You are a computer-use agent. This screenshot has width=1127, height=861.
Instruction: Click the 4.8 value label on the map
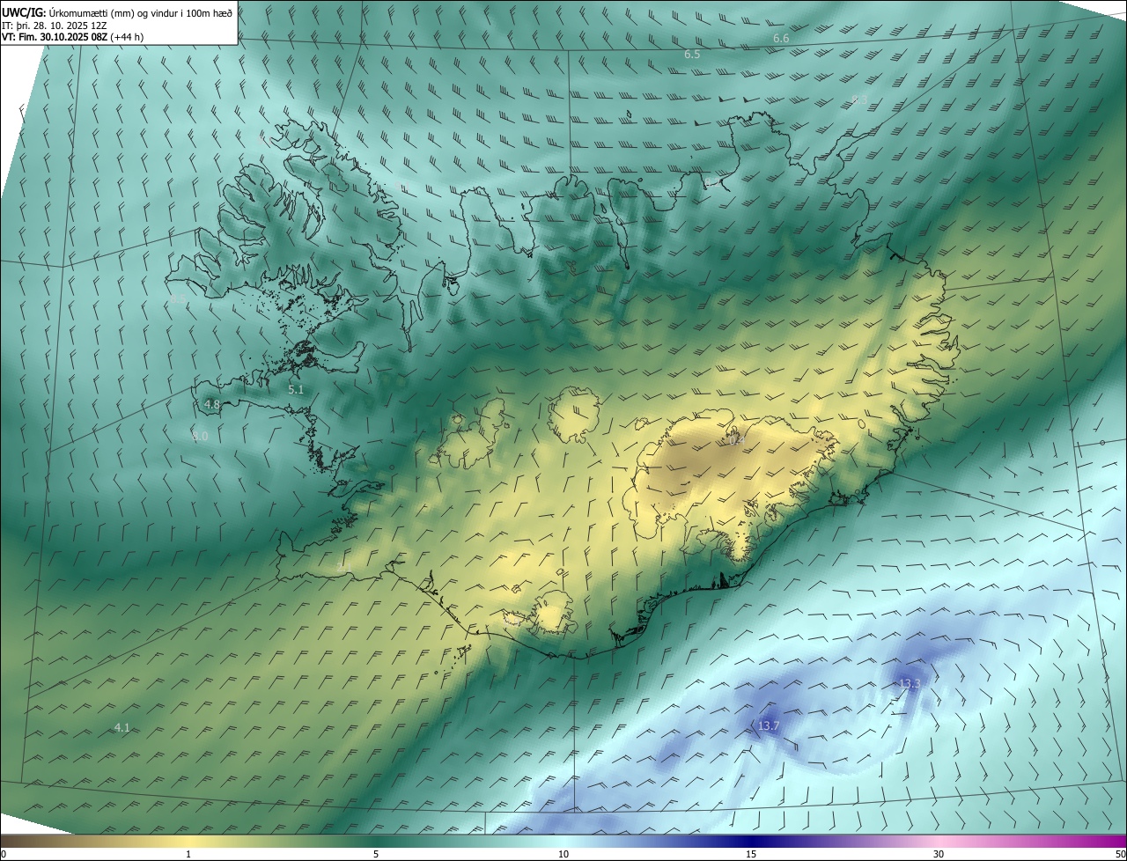tap(211, 405)
